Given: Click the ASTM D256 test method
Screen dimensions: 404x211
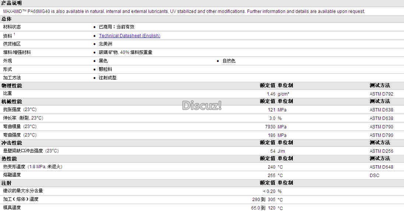Looking at the screenshot, I should point(381,151).
